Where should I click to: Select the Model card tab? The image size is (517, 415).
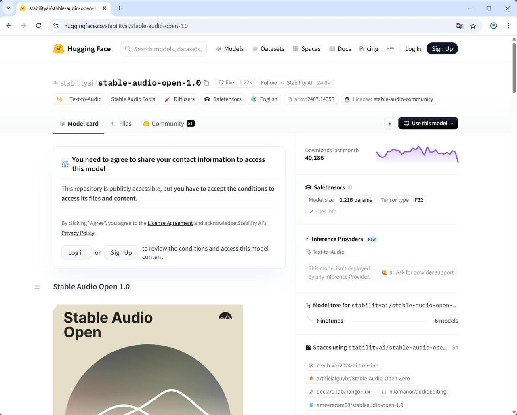tap(79, 124)
